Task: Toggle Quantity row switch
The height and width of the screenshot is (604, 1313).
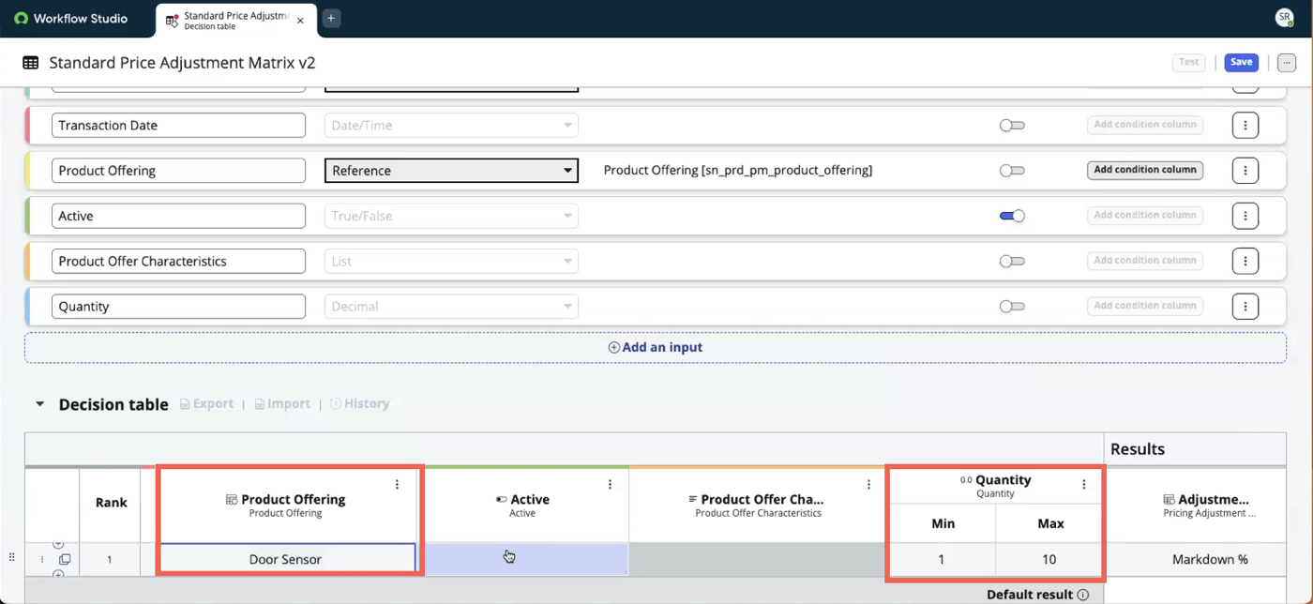Action: click(1012, 306)
